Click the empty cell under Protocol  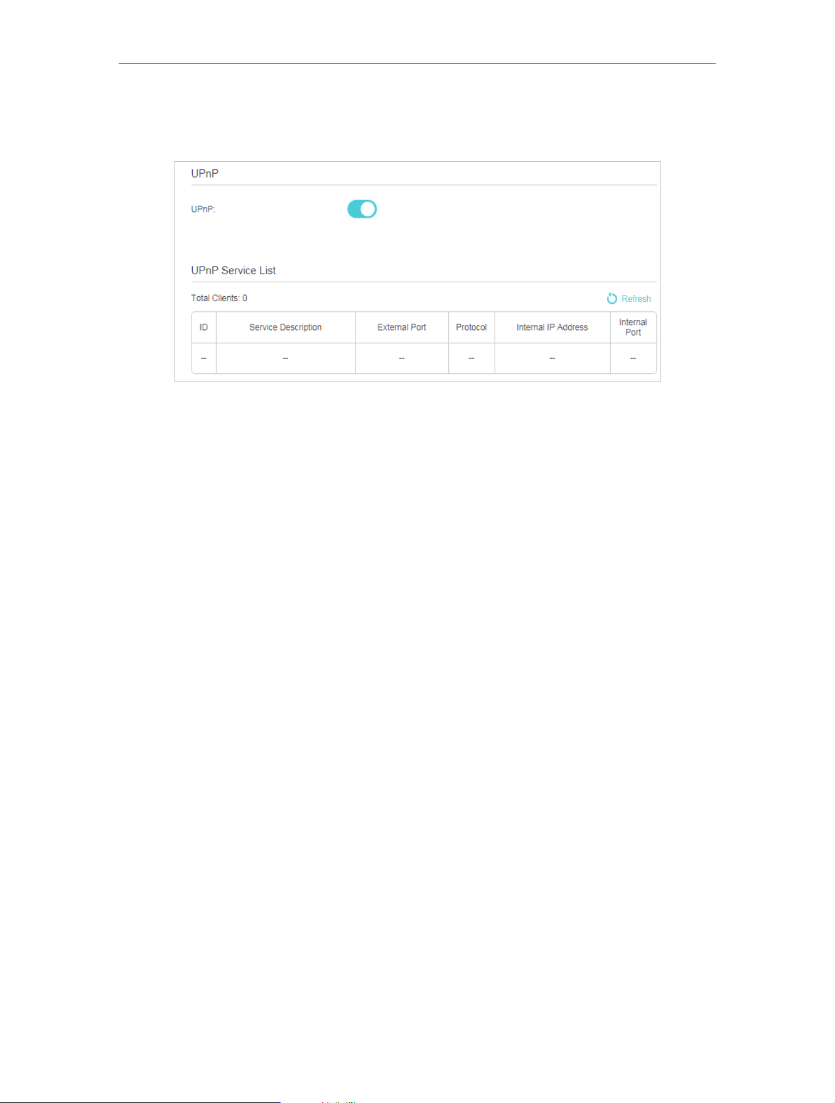471,358
